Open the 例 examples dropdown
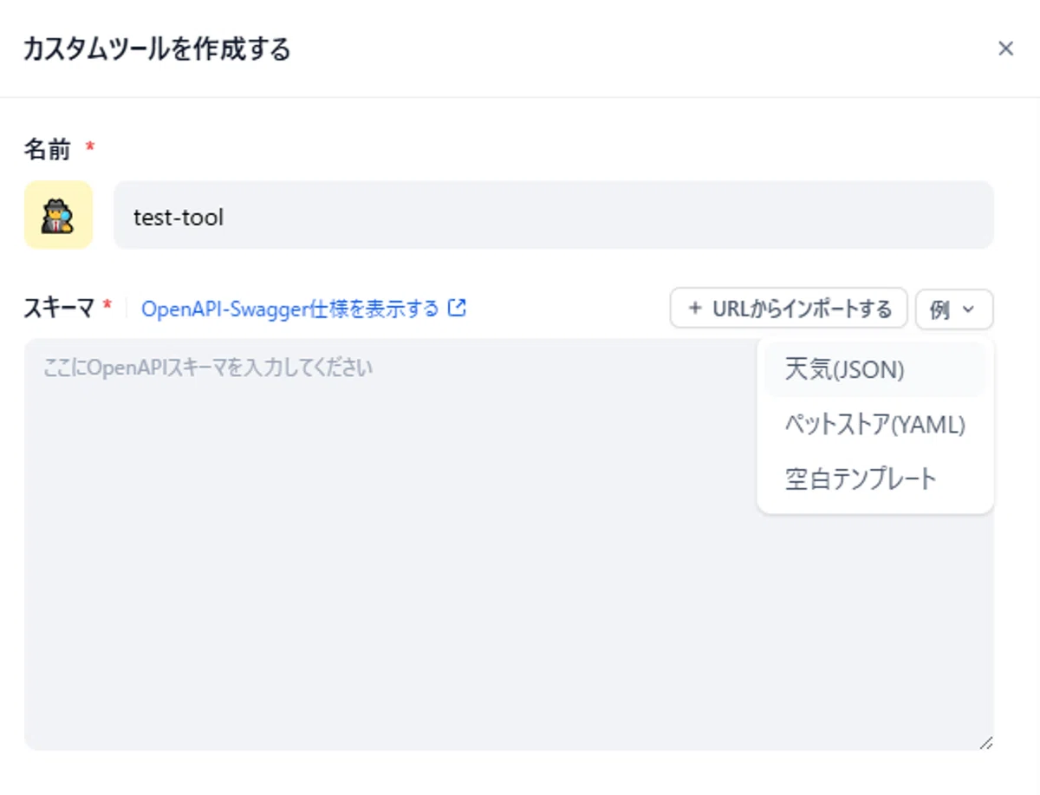 [x=954, y=309]
